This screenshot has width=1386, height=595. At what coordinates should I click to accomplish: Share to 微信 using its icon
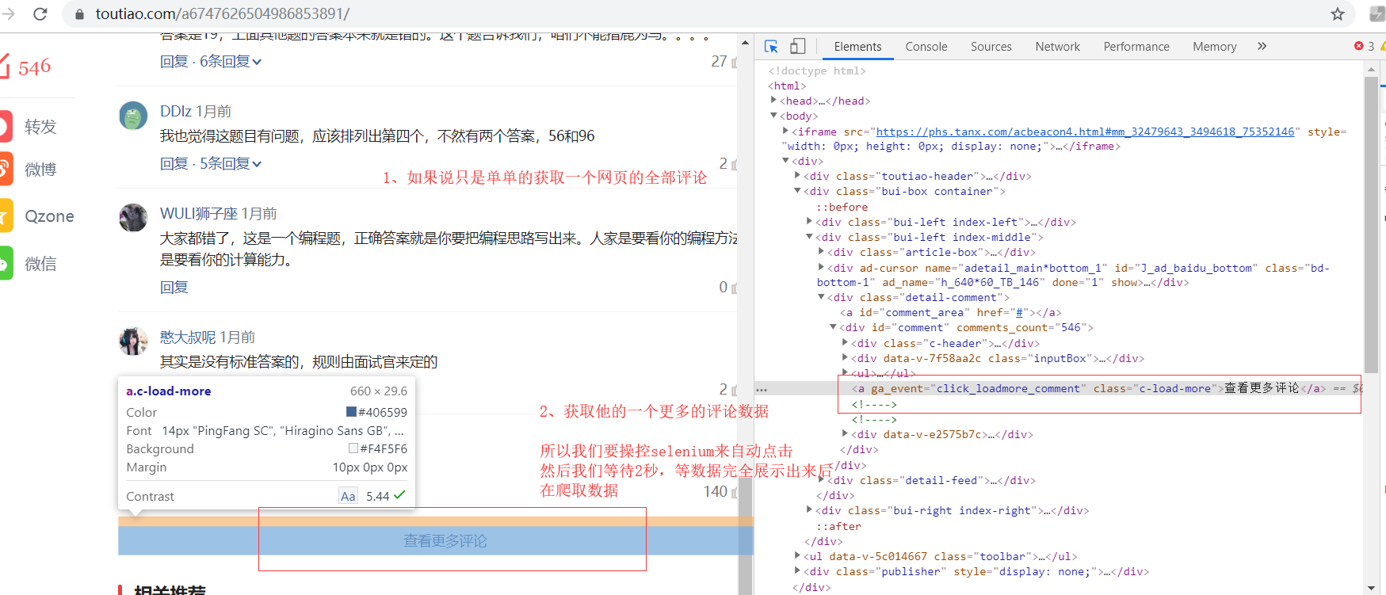coord(6,263)
